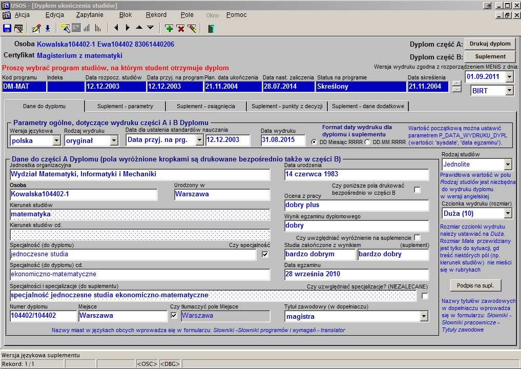Click the pencil edit field icon
Viewport: 521px width, 369px height.
[36, 28]
